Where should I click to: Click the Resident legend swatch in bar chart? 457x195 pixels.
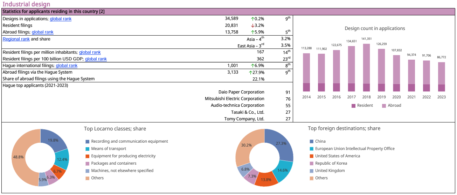point(353,106)
